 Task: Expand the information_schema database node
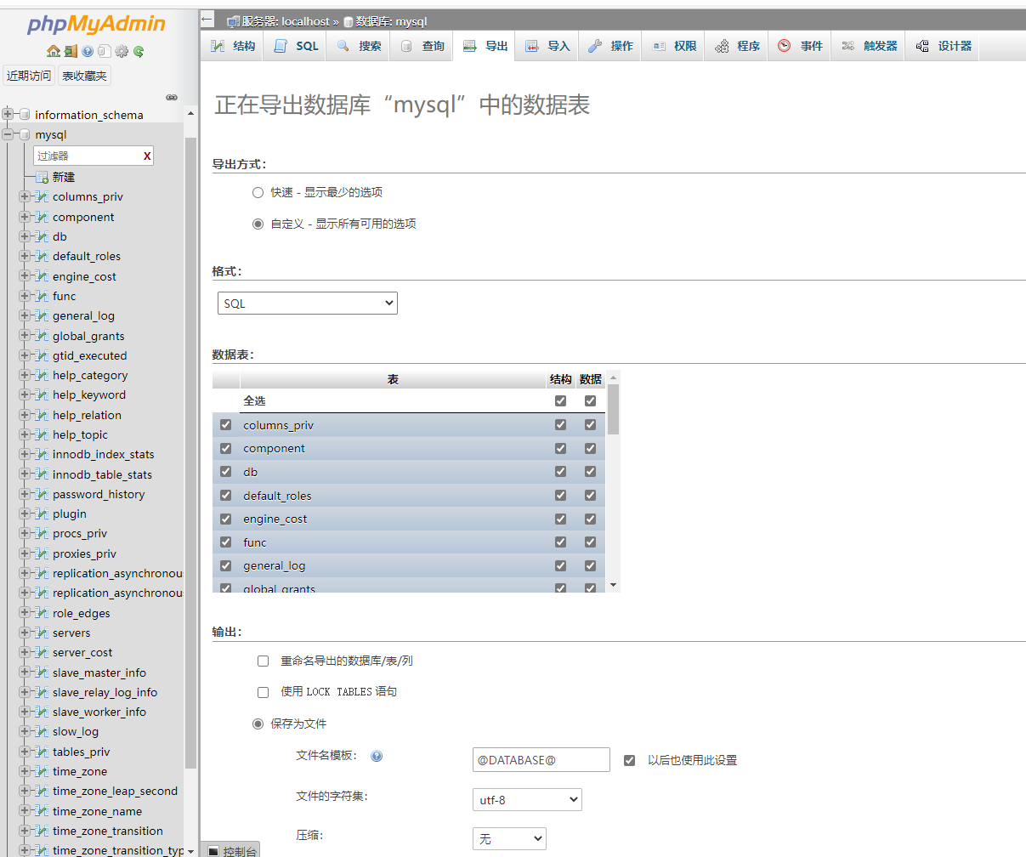[9, 114]
